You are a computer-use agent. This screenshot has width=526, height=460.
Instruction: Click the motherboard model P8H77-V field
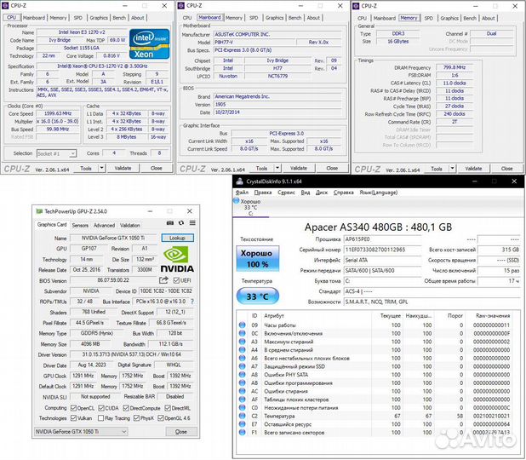pos(255,43)
